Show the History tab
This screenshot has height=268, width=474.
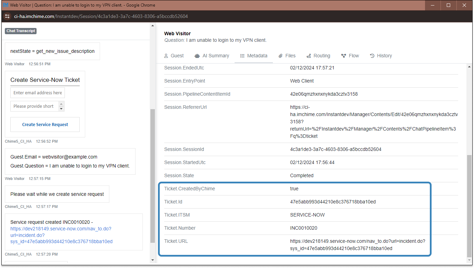[381, 56]
